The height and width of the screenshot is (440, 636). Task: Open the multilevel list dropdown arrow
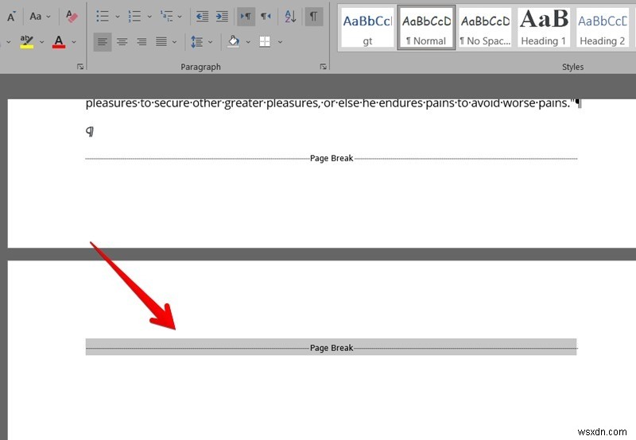pyautogui.click(x=180, y=17)
